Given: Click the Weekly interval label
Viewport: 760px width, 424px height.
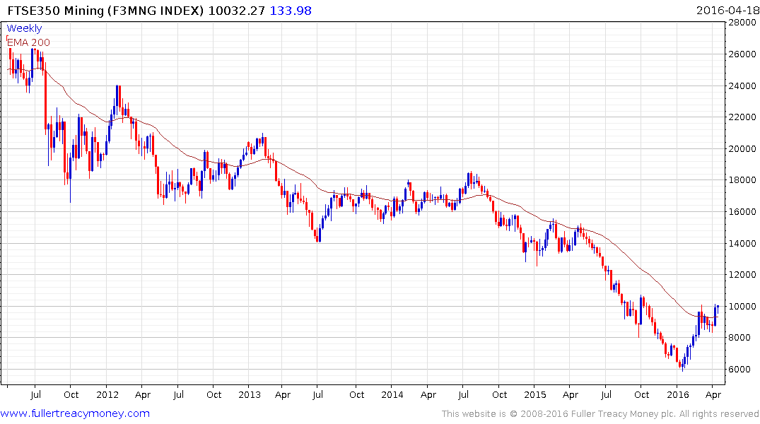Looking at the screenshot, I should pyautogui.click(x=24, y=28).
